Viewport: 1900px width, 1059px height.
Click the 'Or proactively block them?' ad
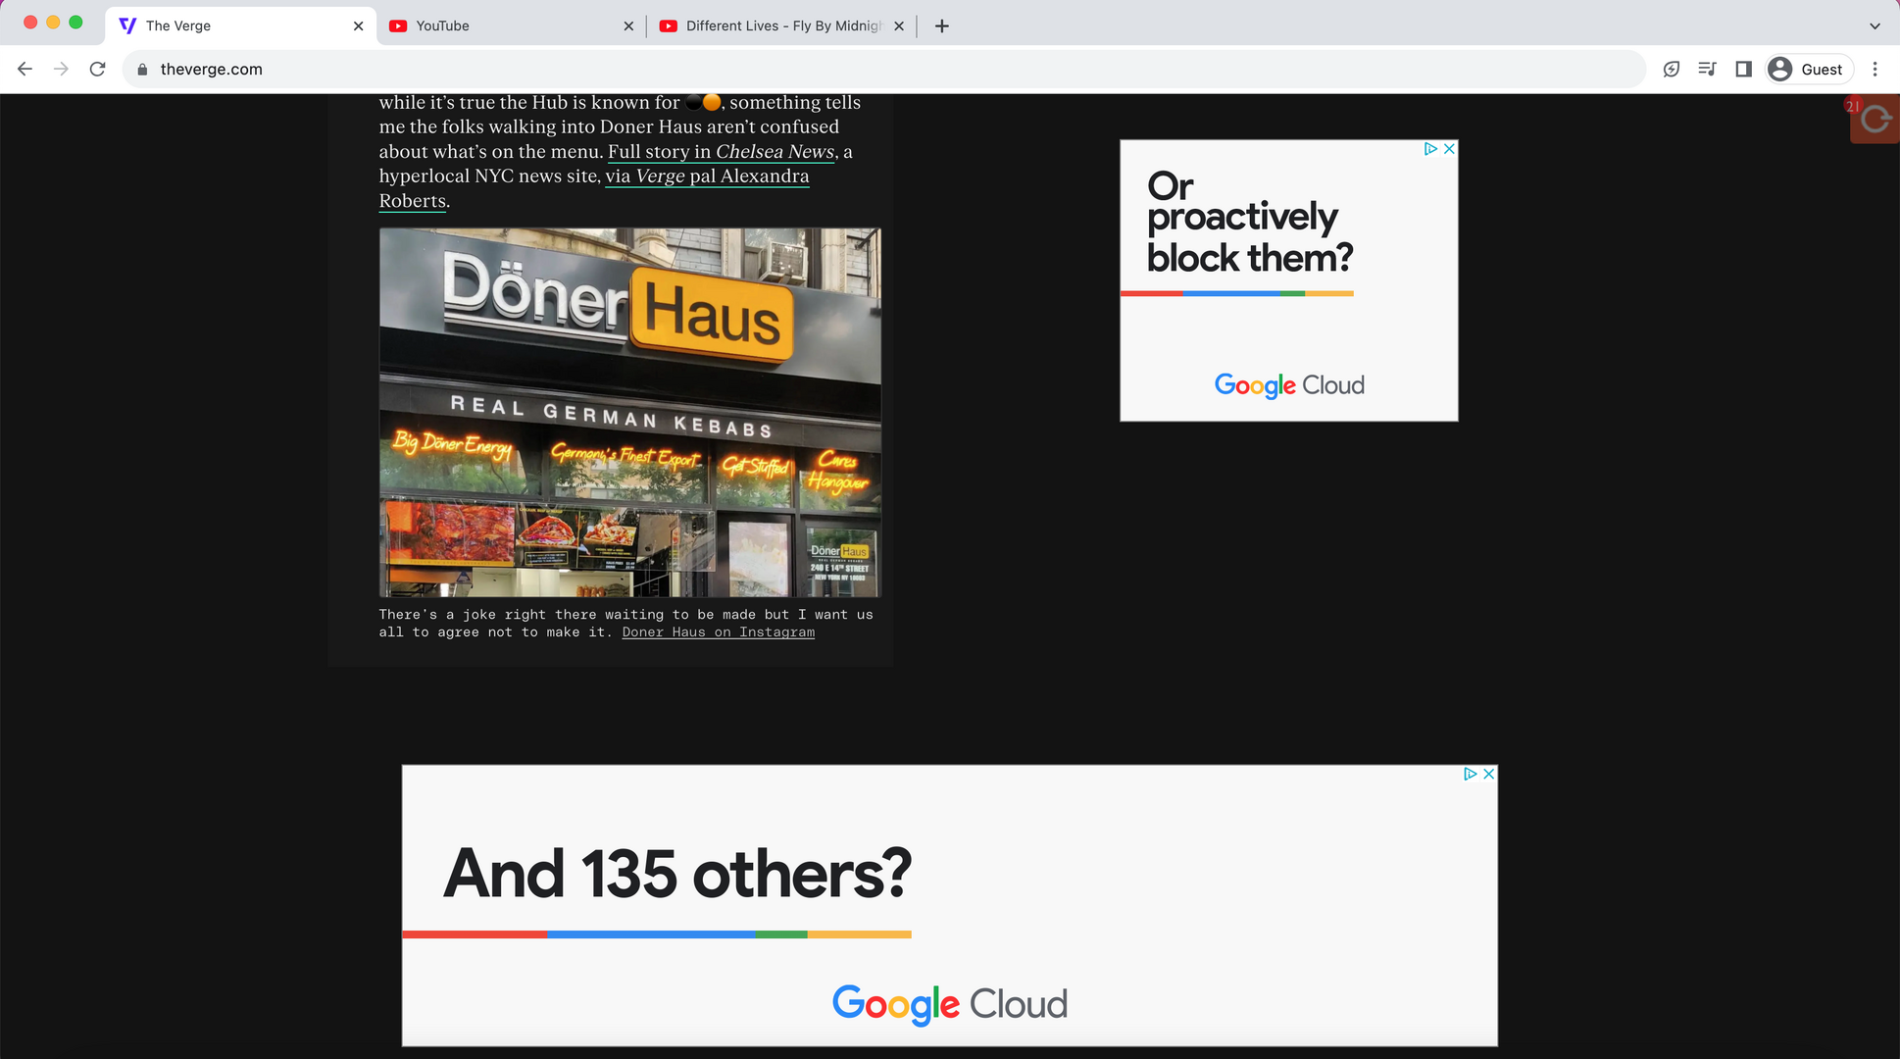1288,280
